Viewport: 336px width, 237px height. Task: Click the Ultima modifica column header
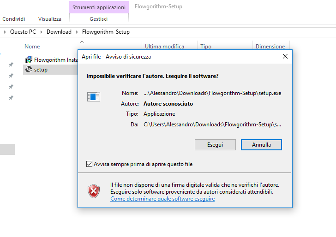pos(164,47)
